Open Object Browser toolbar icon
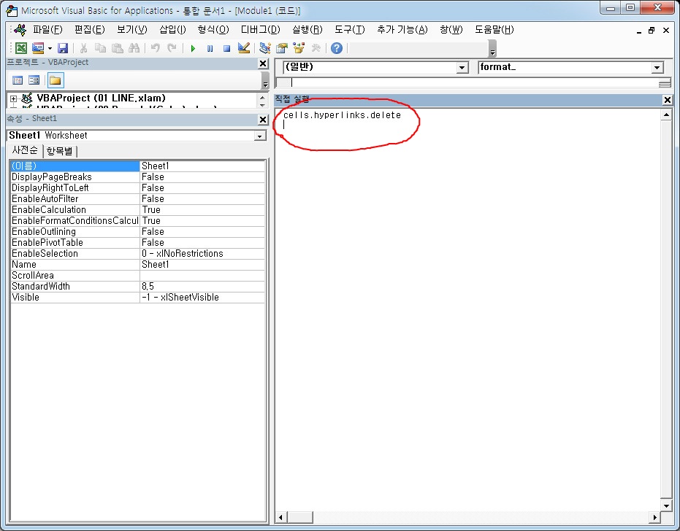This screenshot has width=680, height=531. click(299, 48)
